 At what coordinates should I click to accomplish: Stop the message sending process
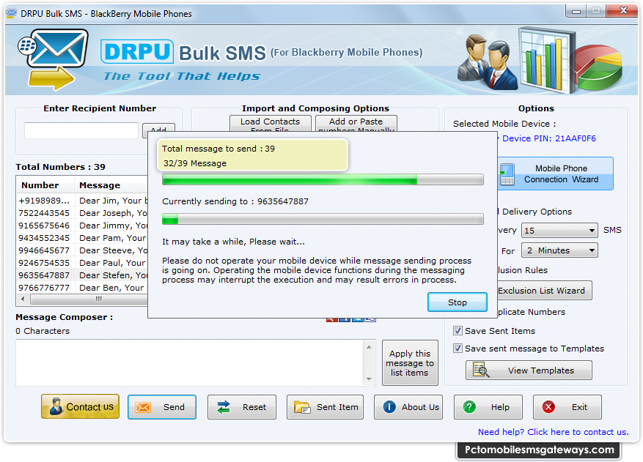pyautogui.click(x=458, y=302)
